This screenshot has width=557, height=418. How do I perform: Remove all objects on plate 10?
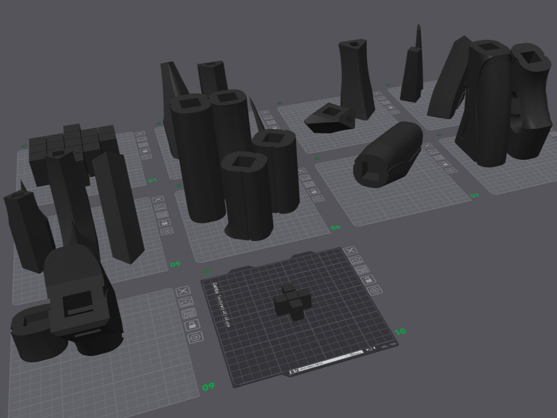(350, 250)
